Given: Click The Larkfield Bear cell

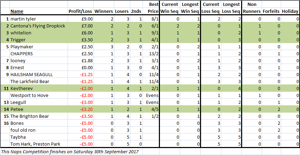Looking at the screenshot, I should coord(39,82).
